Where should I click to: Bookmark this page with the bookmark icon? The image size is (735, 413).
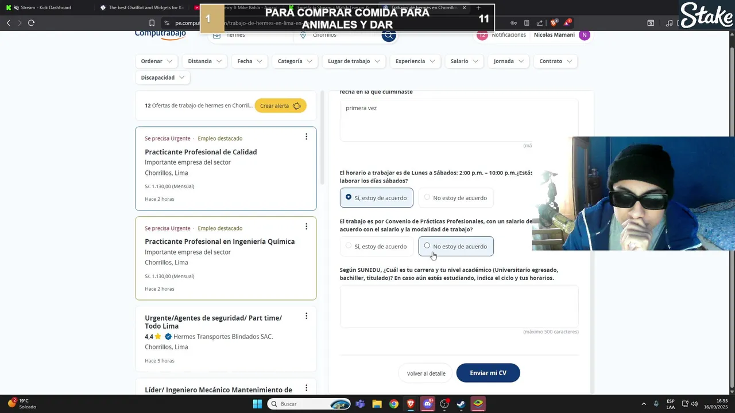pyautogui.click(x=152, y=23)
